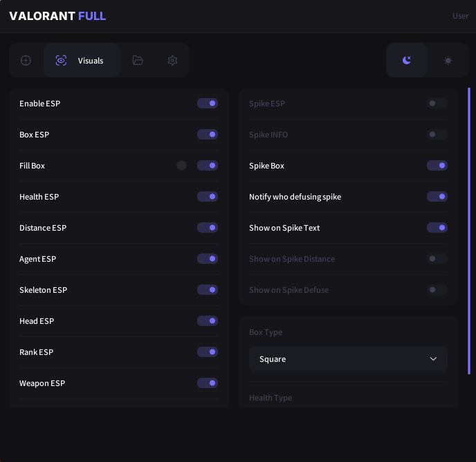Toggle the Health ESP switch
Image resolution: width=476 pixels, height=462 pixels.
(208, 197)
